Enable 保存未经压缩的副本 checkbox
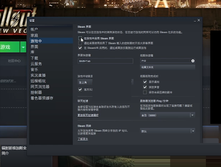221x167 pixels. pyautogui.click(x=145, y=91)
